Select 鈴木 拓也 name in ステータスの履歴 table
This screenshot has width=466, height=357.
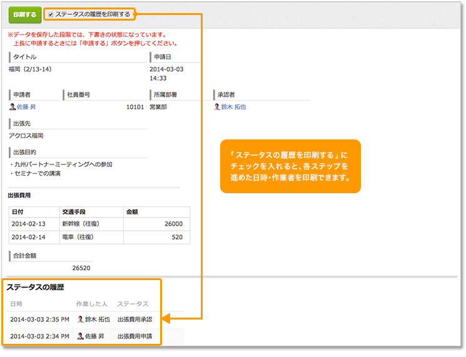pos(97,319)
